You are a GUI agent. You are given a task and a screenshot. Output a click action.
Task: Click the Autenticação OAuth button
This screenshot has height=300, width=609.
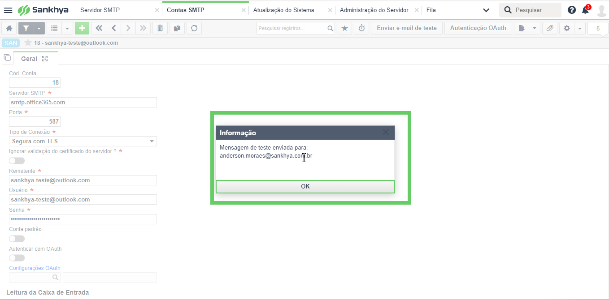478,28
